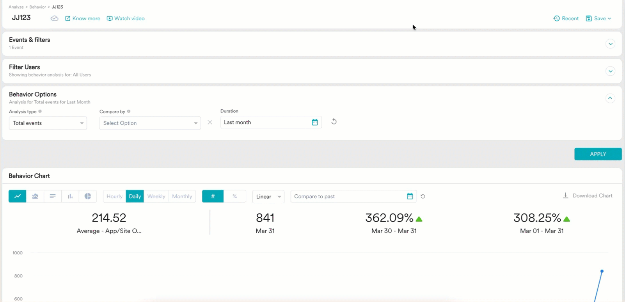Switch granularity to Hourly

point(114,196)
